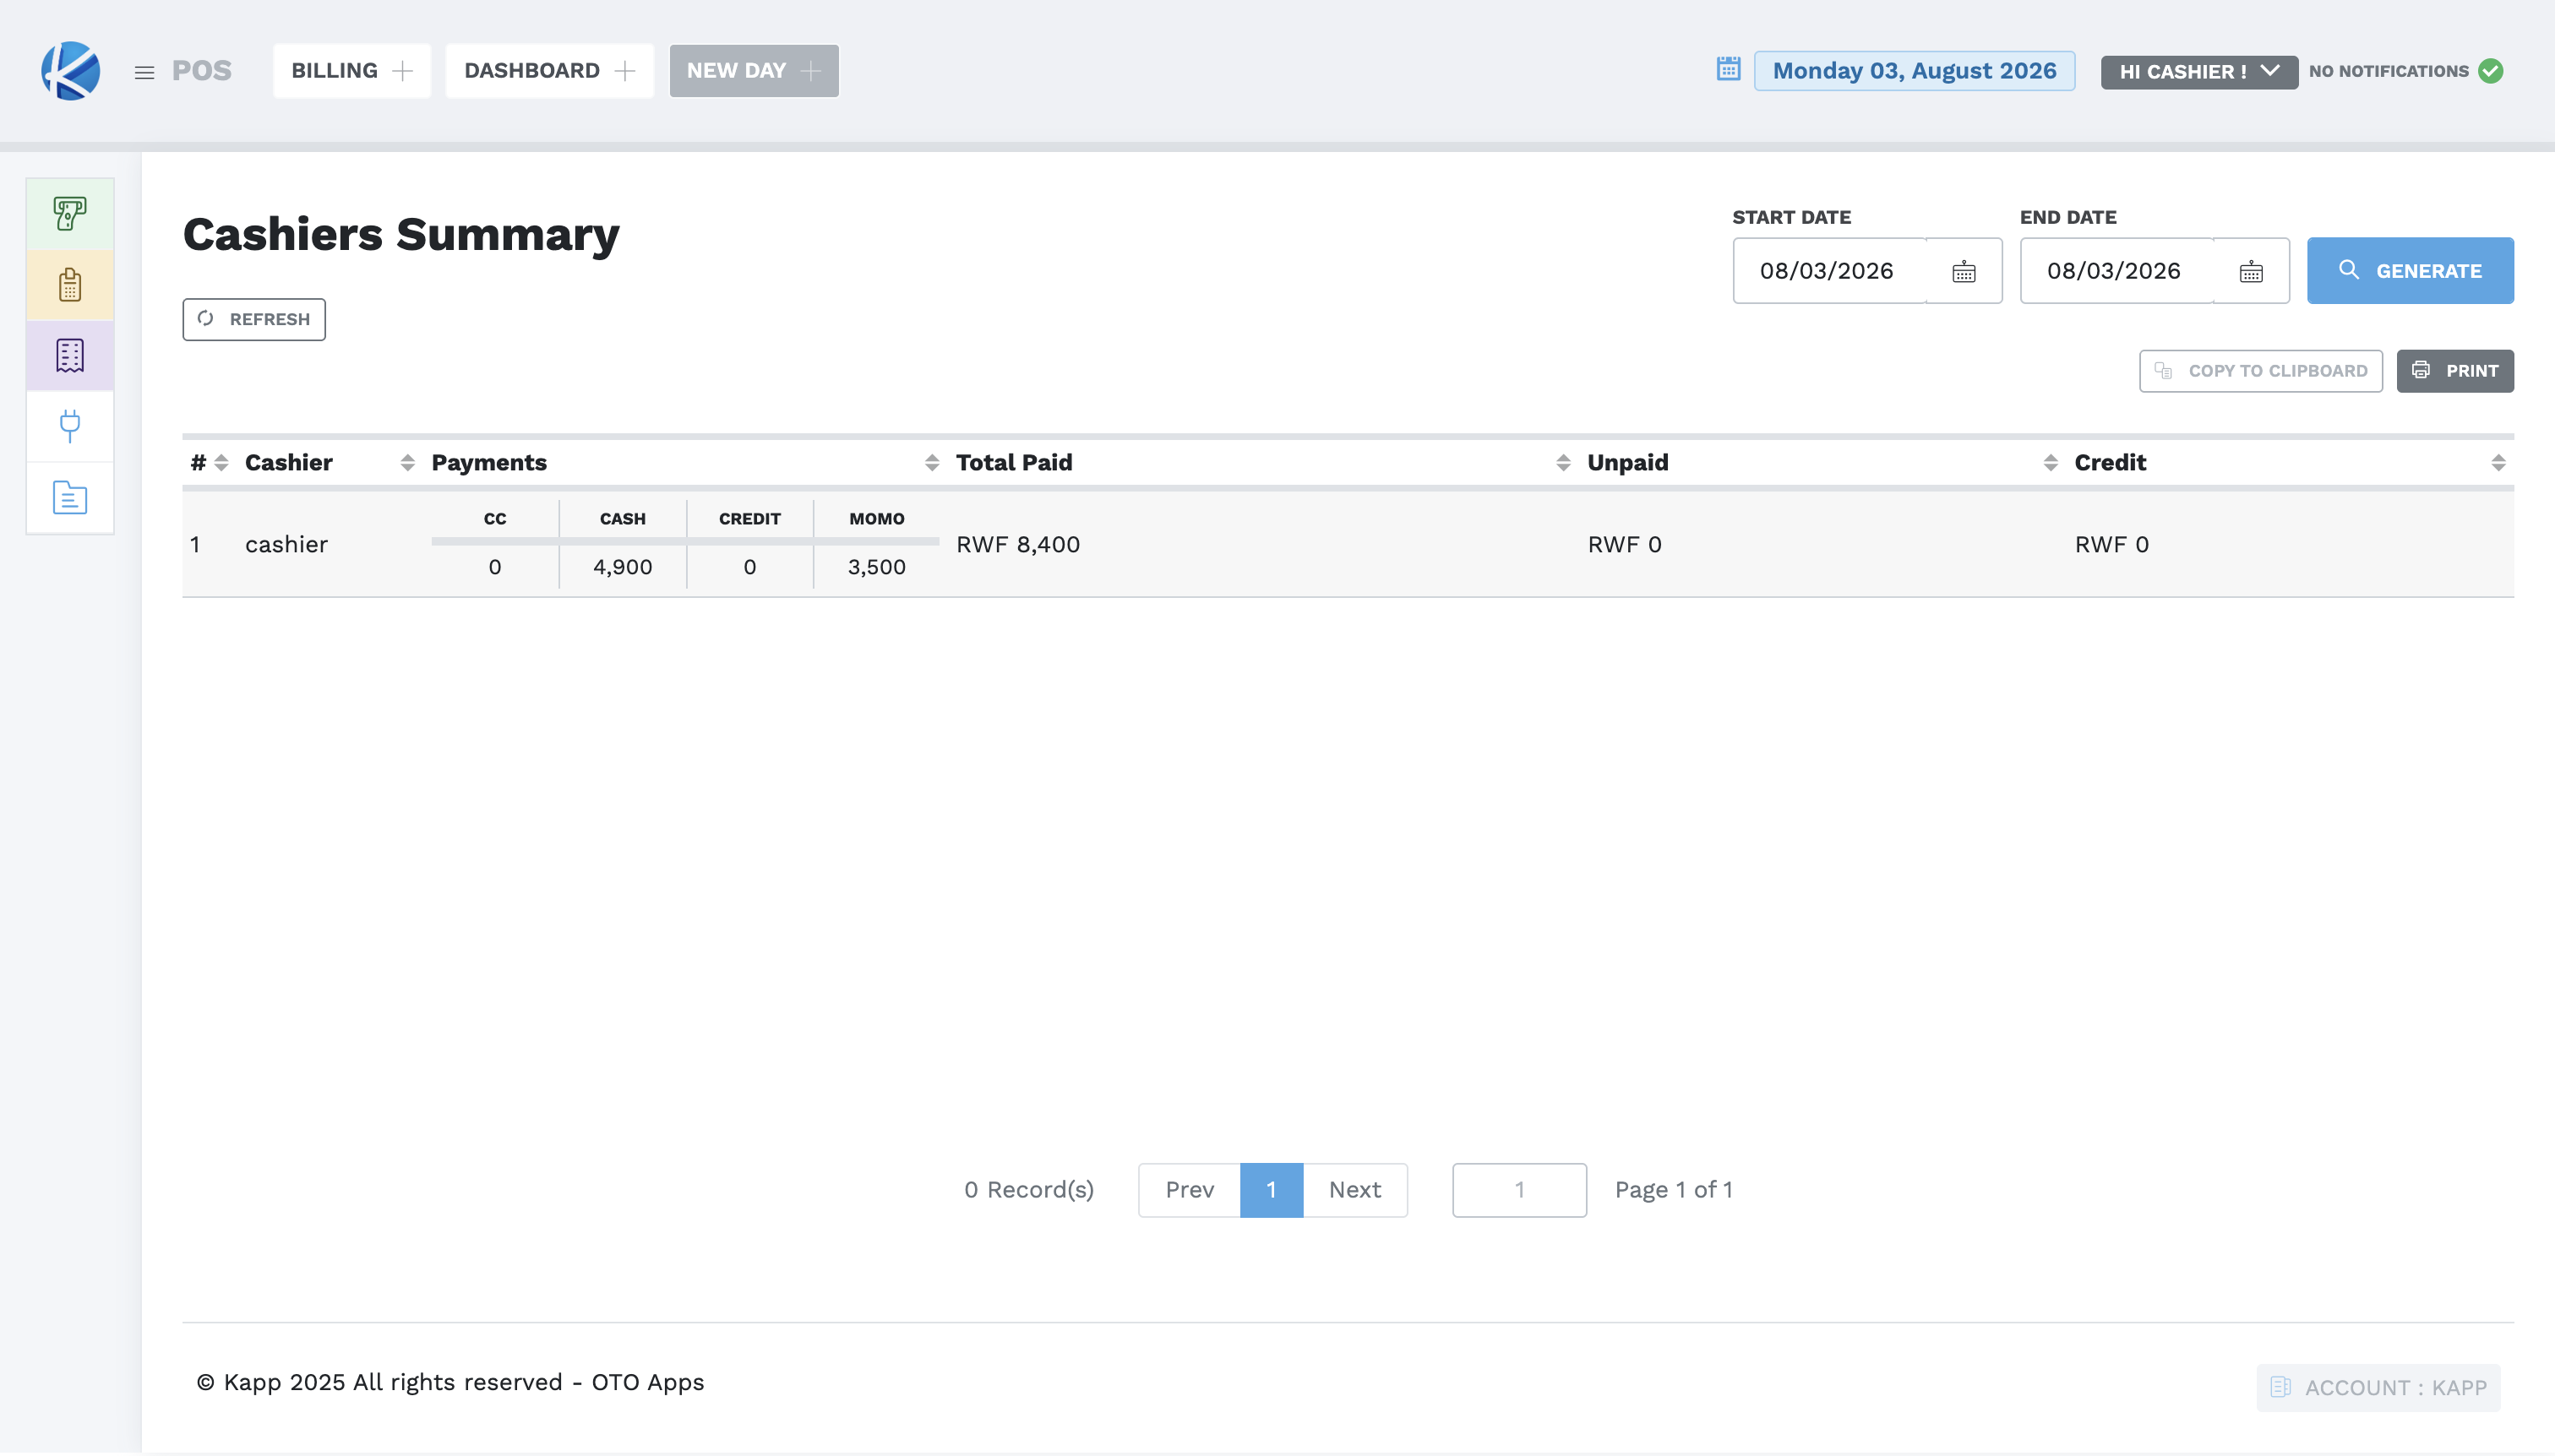Image resolution: width=2555 pixels, height=1456 pixels.
Task: Click the Refresh button
Action: 254,319
